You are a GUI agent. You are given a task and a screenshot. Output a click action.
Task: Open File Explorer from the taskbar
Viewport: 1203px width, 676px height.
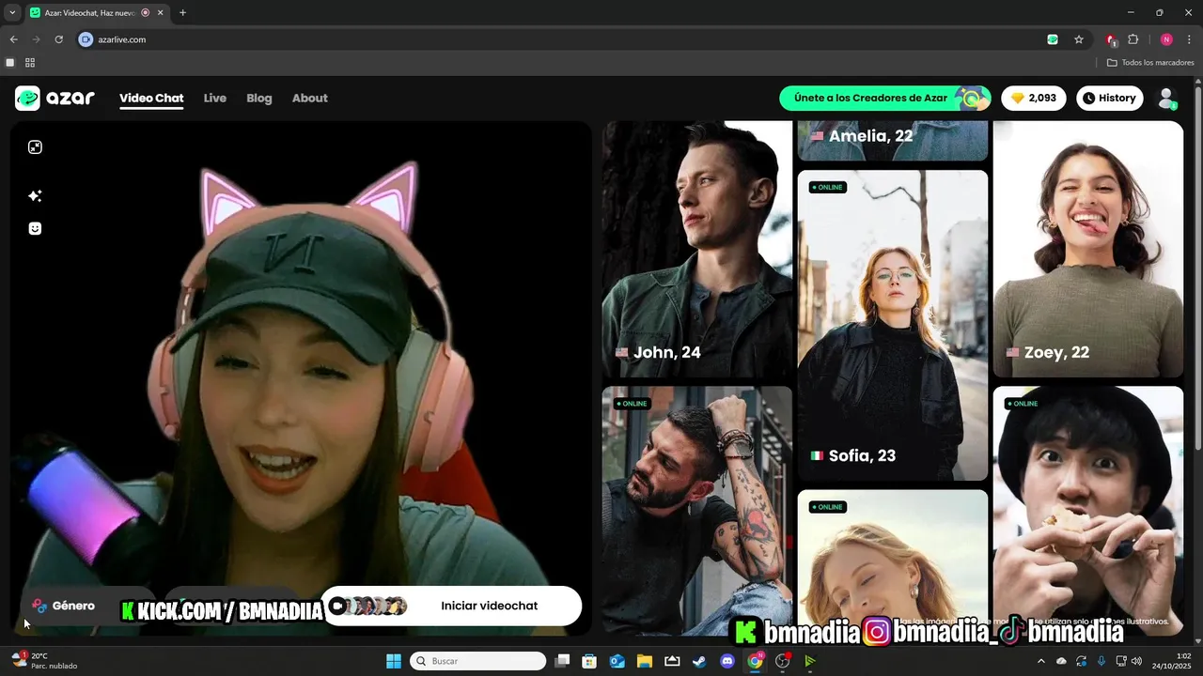pyautogui.click(x=645, y=661)
